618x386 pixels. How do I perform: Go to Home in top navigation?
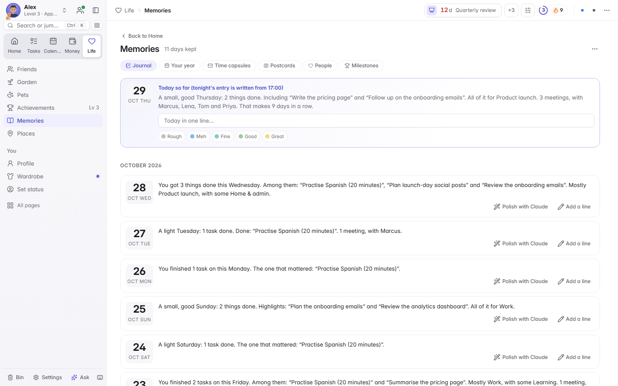pyautogui.click(x=14, y=46)
